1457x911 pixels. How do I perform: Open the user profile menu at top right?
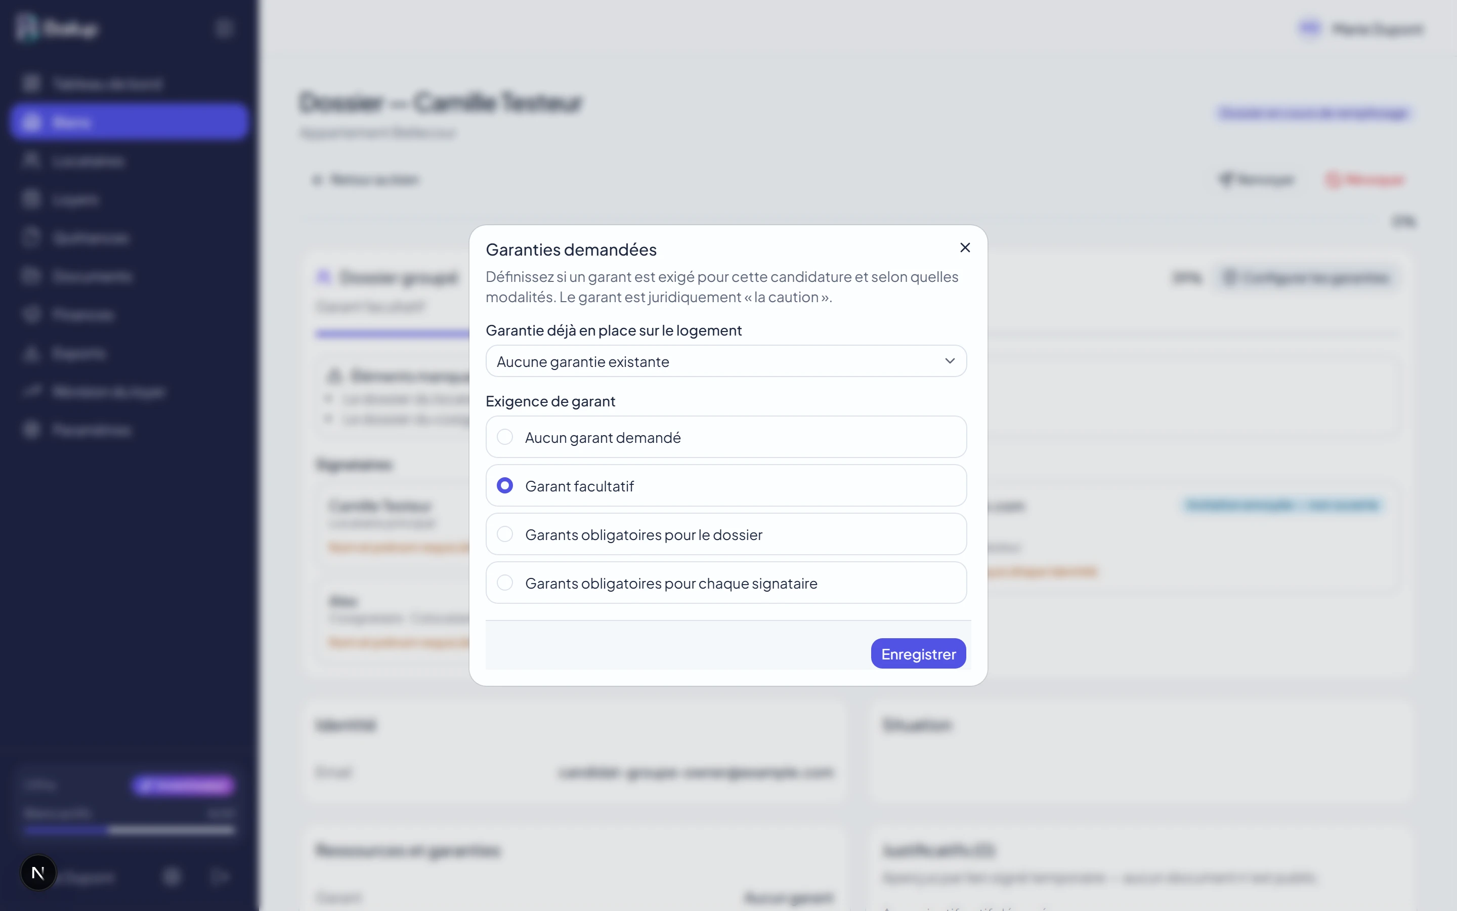click(1362, 28)
